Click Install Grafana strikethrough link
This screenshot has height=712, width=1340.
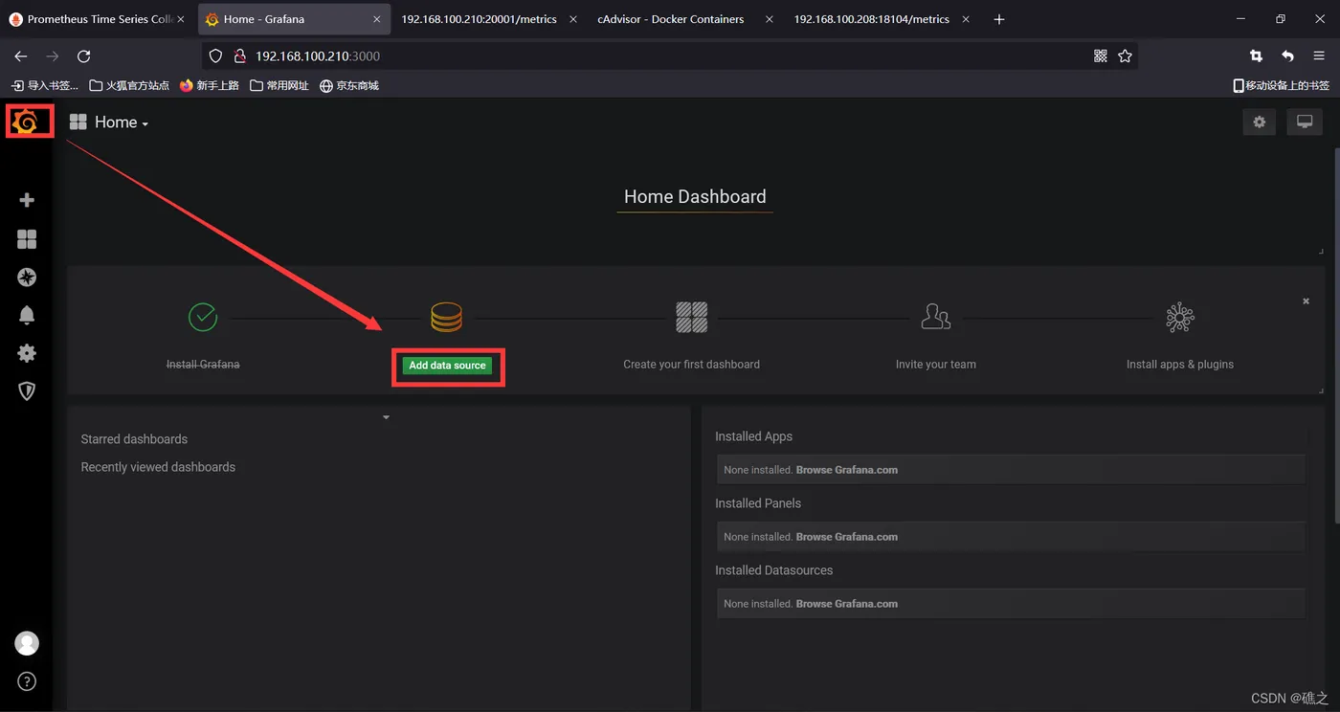(x=203, y=365)
